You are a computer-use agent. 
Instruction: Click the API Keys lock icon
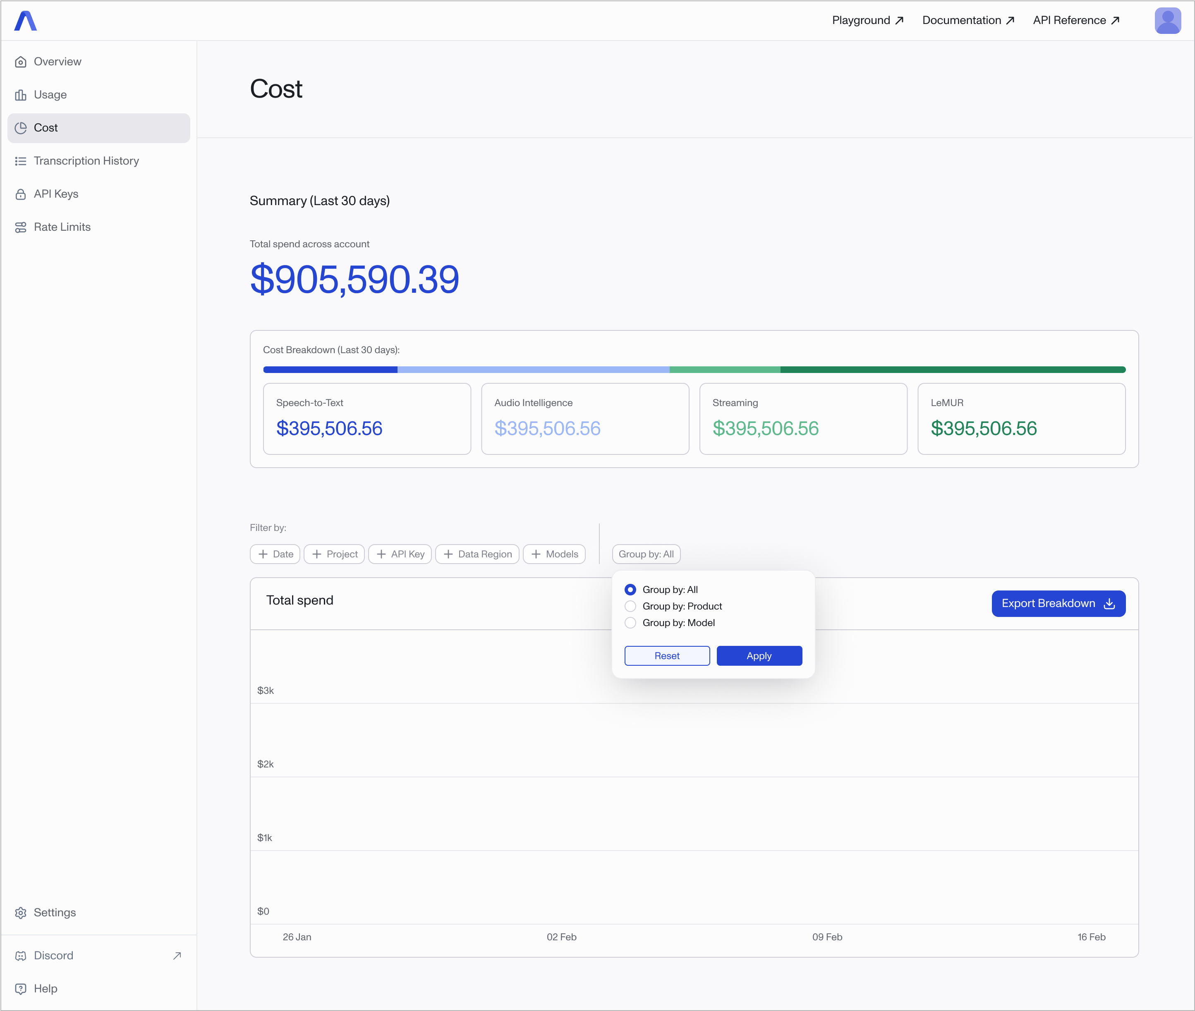coord(21,194)
